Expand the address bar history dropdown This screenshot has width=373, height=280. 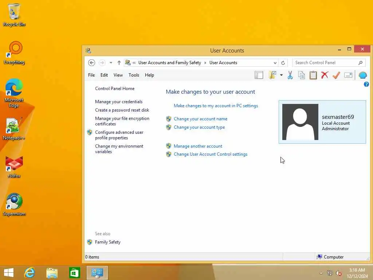point(275,63)
